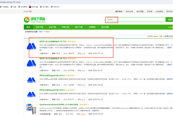This screenshot has height=116, width=173.
Task: Open MEXC交易所app官方版 V6.9.0 title
Action: (52, 76)
